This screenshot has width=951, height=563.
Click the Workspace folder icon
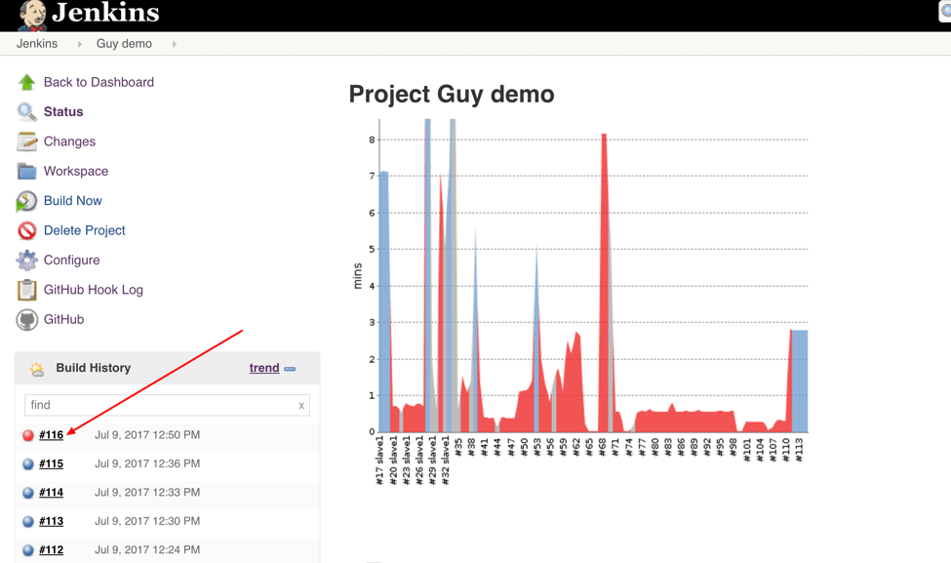26,171
